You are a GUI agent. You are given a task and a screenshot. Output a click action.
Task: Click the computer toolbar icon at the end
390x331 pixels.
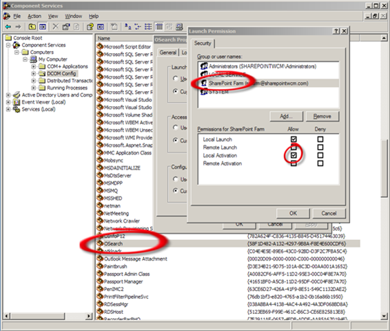click(179, 27)
